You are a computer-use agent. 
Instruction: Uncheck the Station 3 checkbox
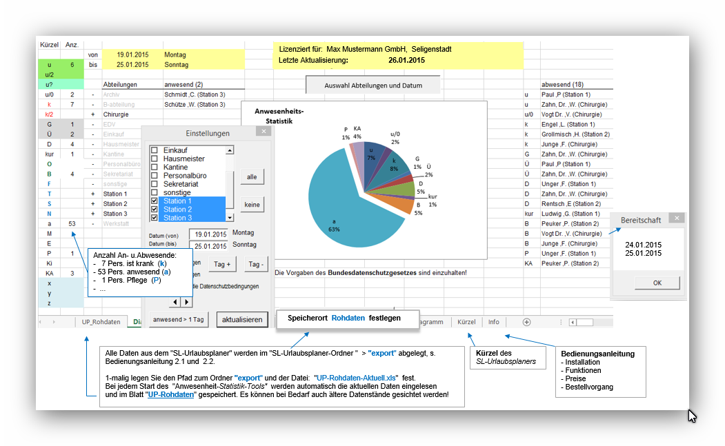[155, 218]
